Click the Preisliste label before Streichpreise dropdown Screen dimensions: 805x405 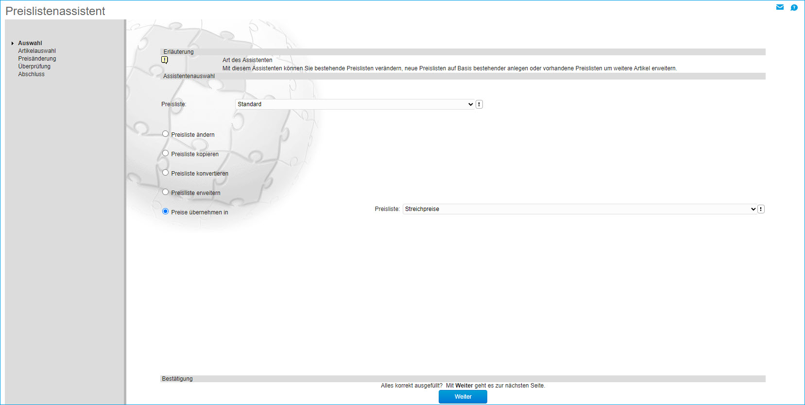[x=387, y=209]
